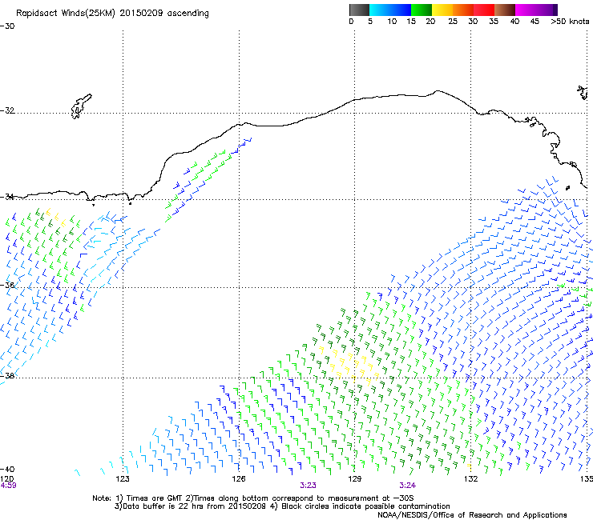
Task: Click the '>50 knots' legend label
Action: (570, 22)
